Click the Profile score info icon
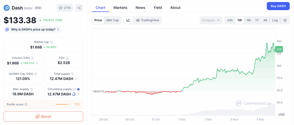Screen dimensions: 294x125 pyautogui.click(x=26, y=104)
